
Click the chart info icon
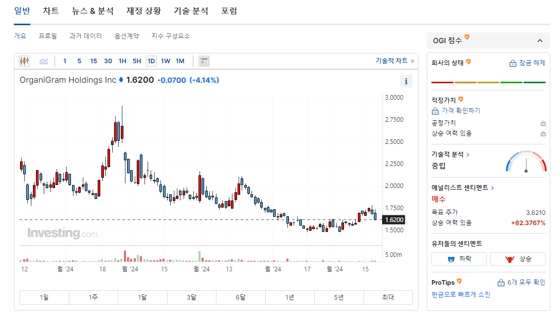406,81
